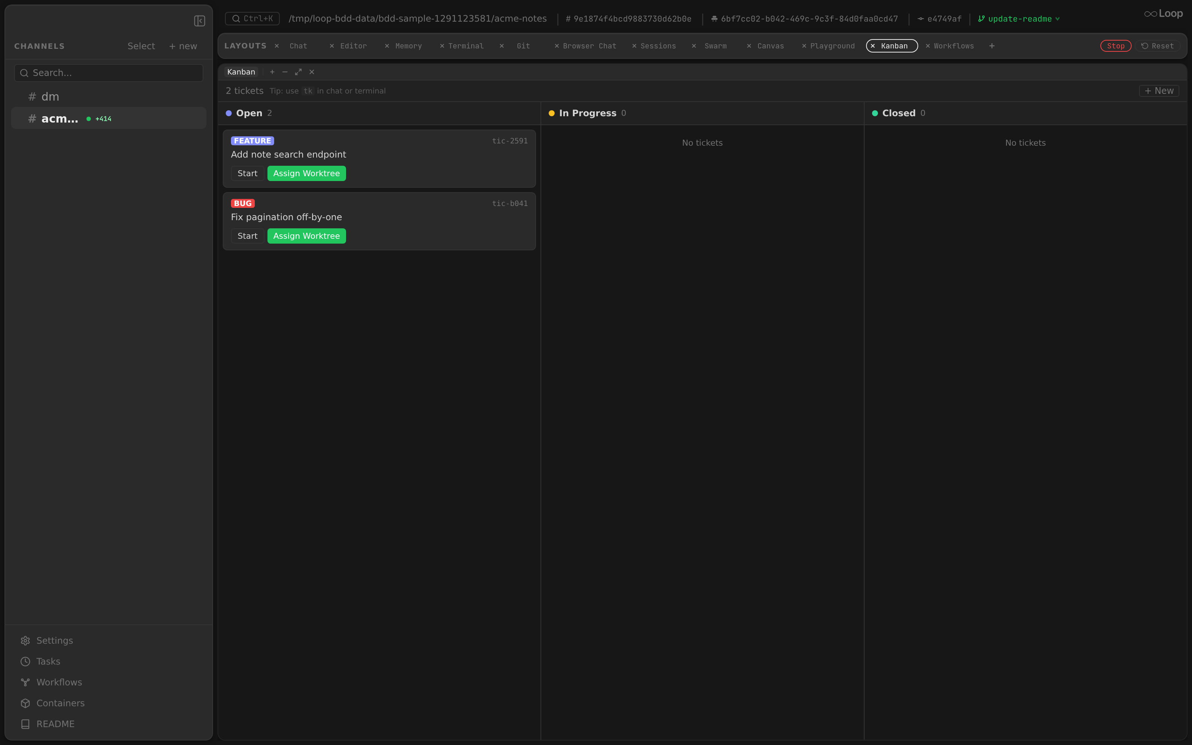Image resolution: width=1192 pixels, height=745 pixels.
Task: Start the Fix pagination off-by-one ticket
Action: click(x=247, y=236)
